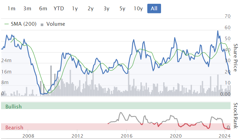Click the 2008 x-axis label

[x=28, y=136]
